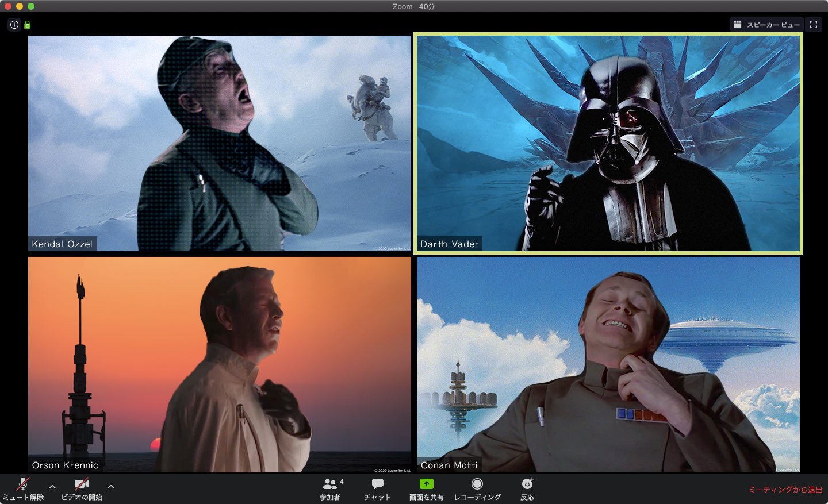Close the Zoom window
This screenshot has height=504, width=828.
click(x=8, y=6)
